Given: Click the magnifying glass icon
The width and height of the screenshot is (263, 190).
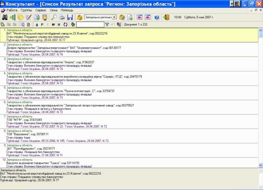Looking at the screenshot, I should 54,17.
